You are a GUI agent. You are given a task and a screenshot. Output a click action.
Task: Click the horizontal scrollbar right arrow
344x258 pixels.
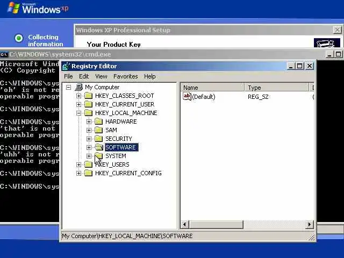pyautogui.click(x=310, y=225)
